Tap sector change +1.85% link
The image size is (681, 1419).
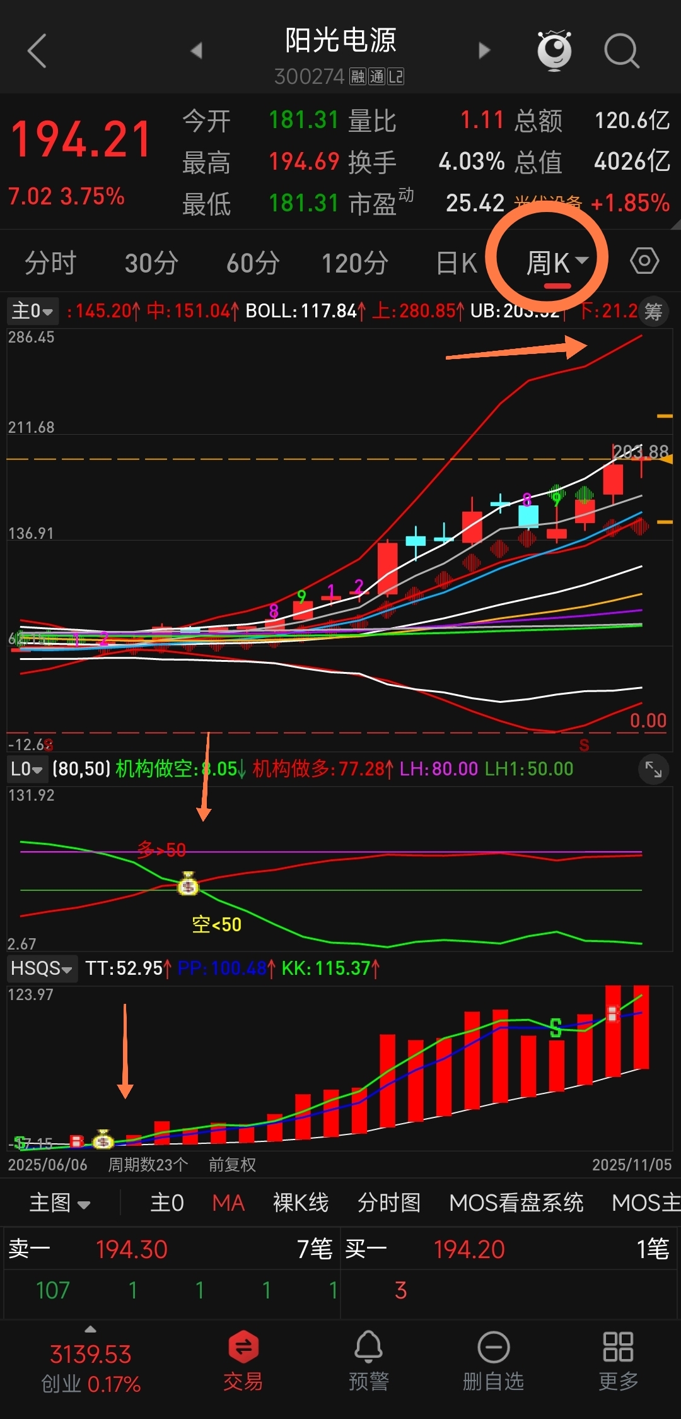pos(630,203)
